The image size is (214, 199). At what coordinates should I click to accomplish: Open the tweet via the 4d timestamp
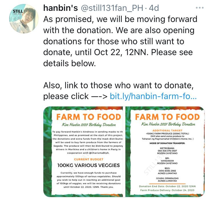click(x=154, y=8)
